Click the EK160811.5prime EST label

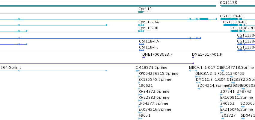(236, 98)
